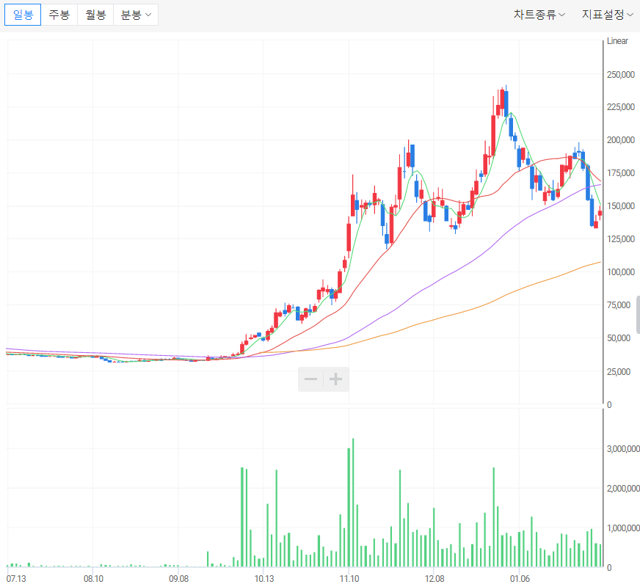Viewport: 640px width, 587px height.
Task: Click the 75,000 price axis label
Action: [x=619, y=305]
